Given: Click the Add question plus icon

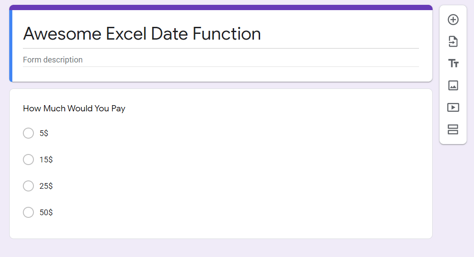Looking at the screenshot, I should [453, 20].
